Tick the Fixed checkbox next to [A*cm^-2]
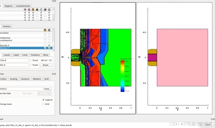Image resolution: width=215 pixels, height=128 pixels. point(31,60)
